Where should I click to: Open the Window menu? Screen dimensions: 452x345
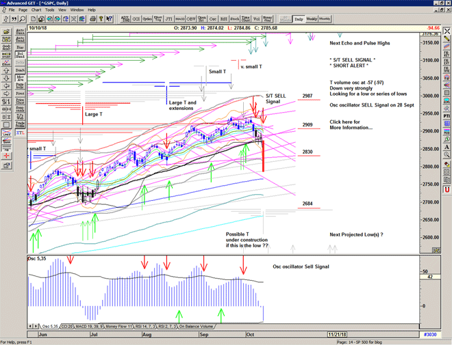tap(77, 10)
